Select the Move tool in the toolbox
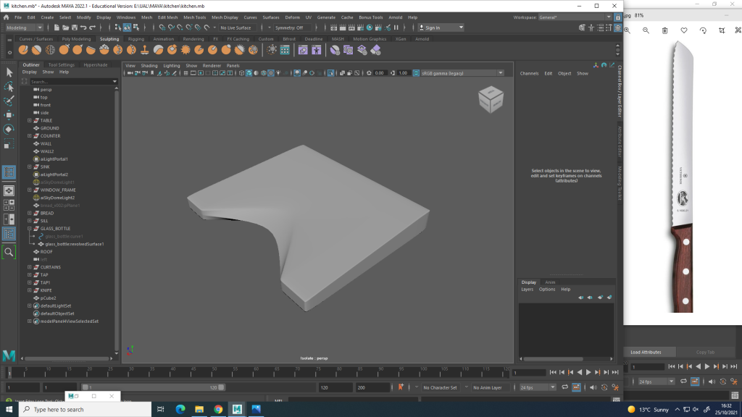The image size is (742, 417). click(x=9, y=114)
